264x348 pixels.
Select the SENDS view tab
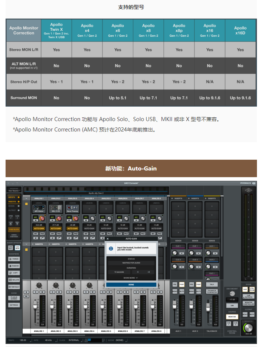pos(14,206)
